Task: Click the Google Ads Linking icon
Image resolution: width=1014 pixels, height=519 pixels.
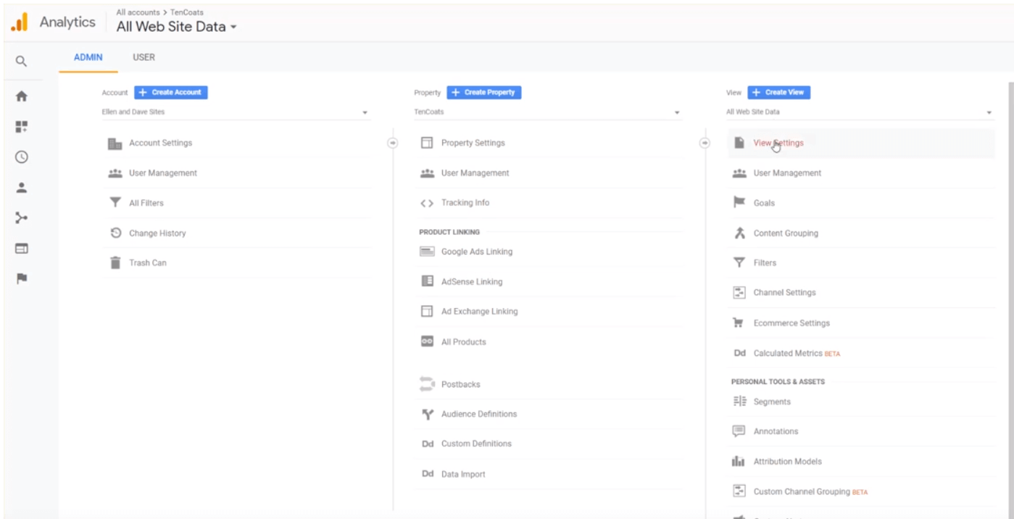Action: 427,252
